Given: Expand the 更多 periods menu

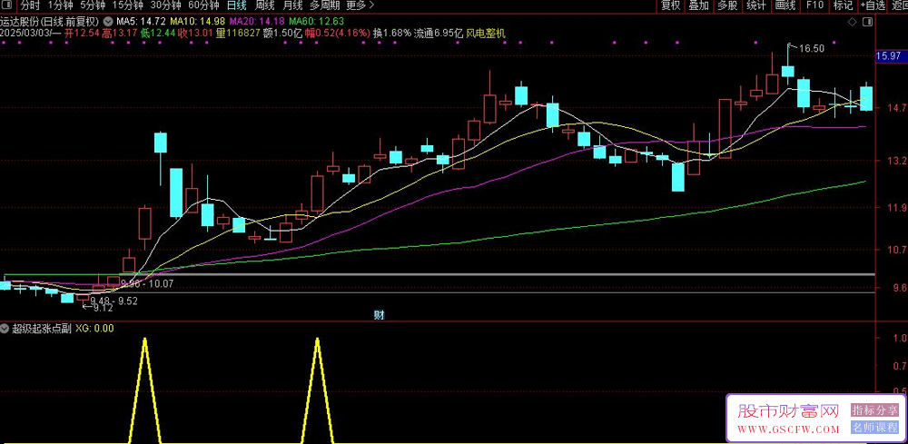Looking at the screenshot, I should point(360,5).
